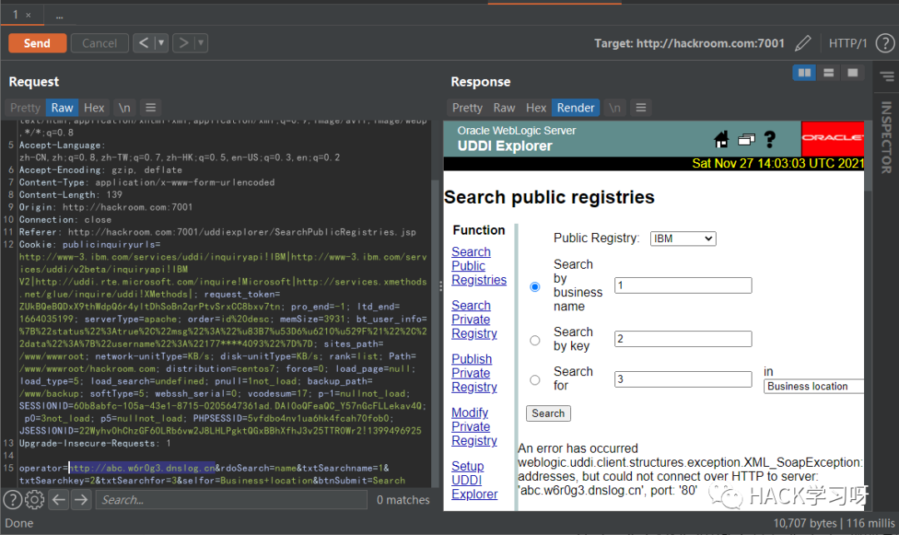Edit target with the pencil icon
Image resolution: width=899 pixels, height=535 pixels.
[803, 43]
